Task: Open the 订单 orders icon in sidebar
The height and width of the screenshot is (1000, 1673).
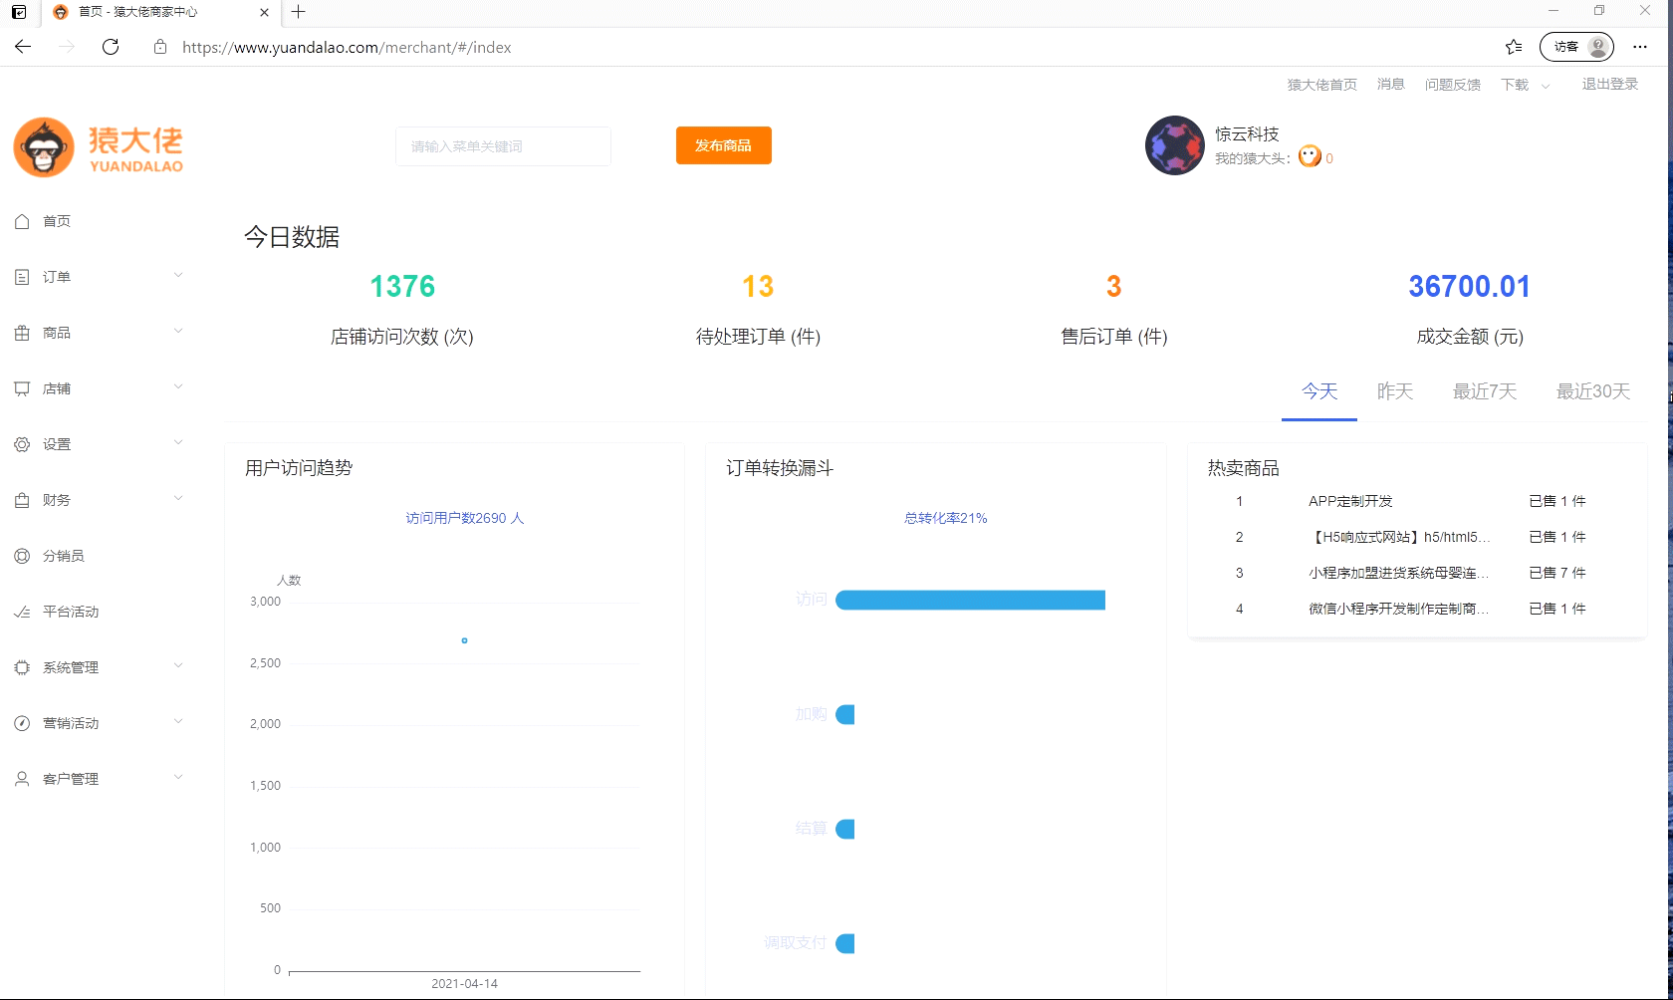Action: tap(22, 277)
